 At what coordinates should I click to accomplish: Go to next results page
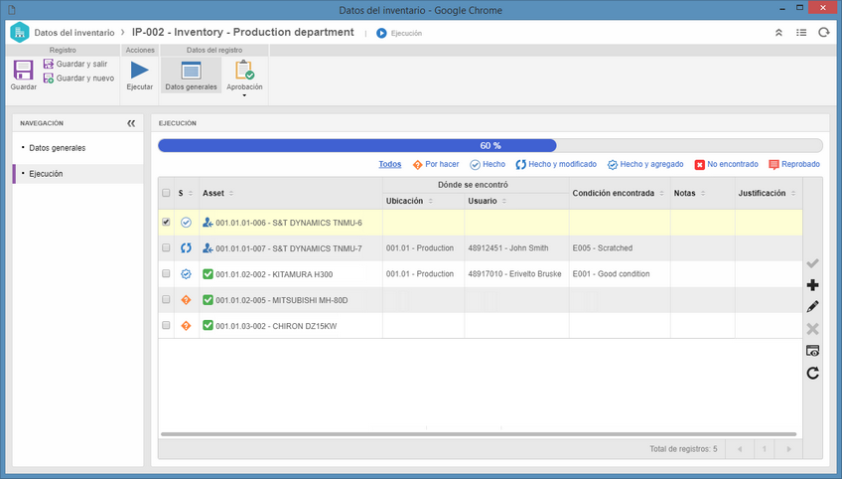[x=788, y=449]
